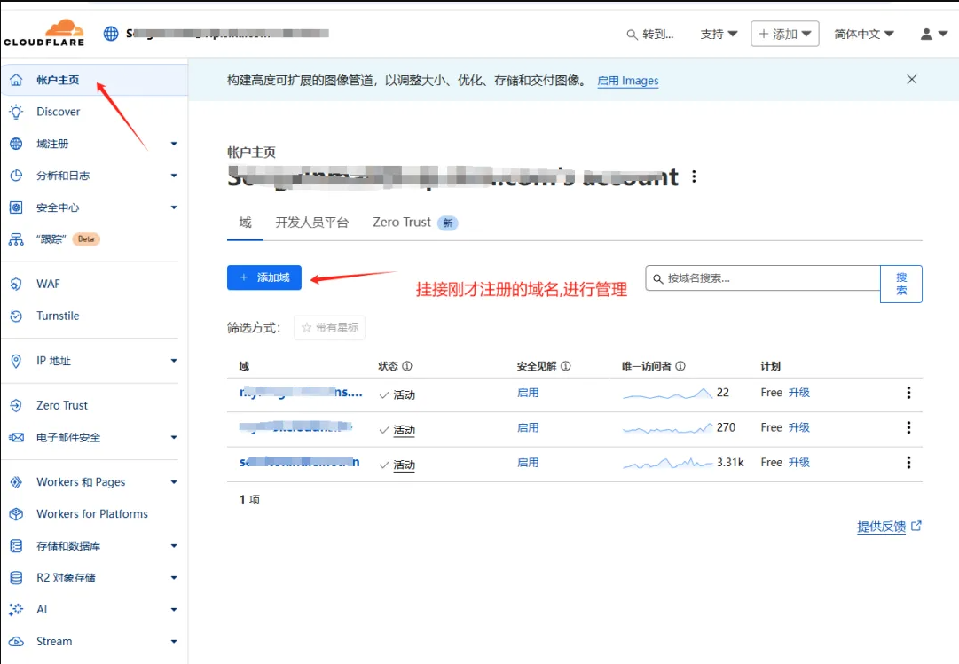Click the 电子邮件安全 envelope icon
Screen dimensions: 959x664
click(x=16, y=438)
